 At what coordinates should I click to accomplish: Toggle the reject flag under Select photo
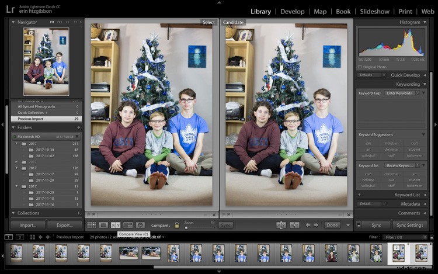click(x=93, y=214)
